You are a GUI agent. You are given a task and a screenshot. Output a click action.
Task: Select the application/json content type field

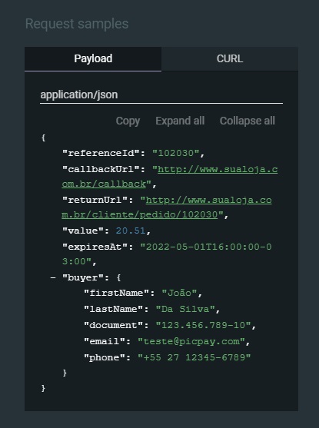(161, 95)
